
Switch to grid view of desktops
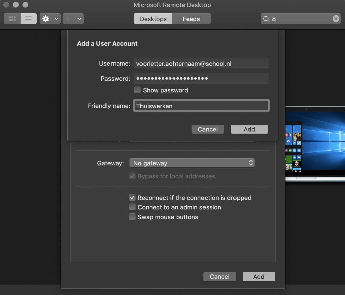[x=12, y=19]
